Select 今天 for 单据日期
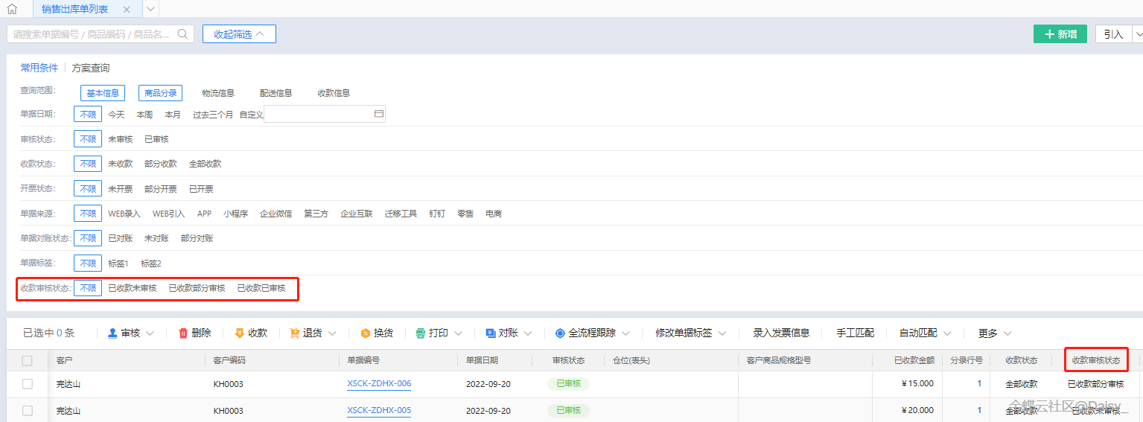Viewport: 1143px width, 422px height. (117, 115)
